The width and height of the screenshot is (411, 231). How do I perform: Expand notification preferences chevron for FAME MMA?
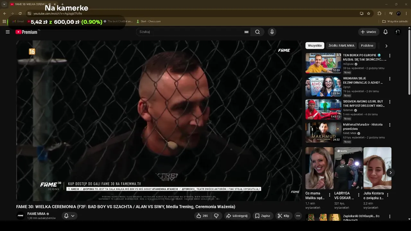point(73,216)
